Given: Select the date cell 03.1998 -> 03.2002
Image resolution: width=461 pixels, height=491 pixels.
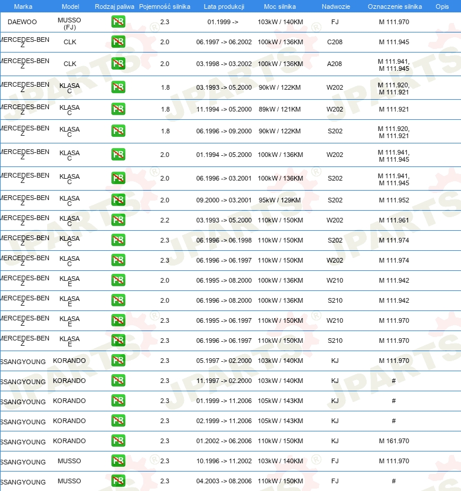Looking at the screenshot, I should pos(224,64).
